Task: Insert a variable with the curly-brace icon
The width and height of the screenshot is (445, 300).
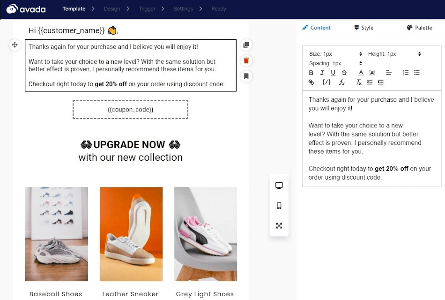Action: (x=326, y=82)
